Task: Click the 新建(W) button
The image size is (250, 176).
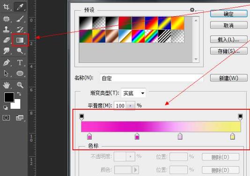Action: [229, 78]
